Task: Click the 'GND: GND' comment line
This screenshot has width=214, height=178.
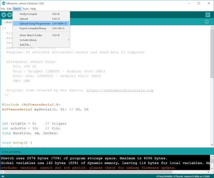Action: pyautogui.click(x=21, y=81)
